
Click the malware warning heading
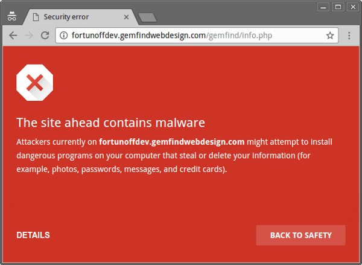click(110, 123)
